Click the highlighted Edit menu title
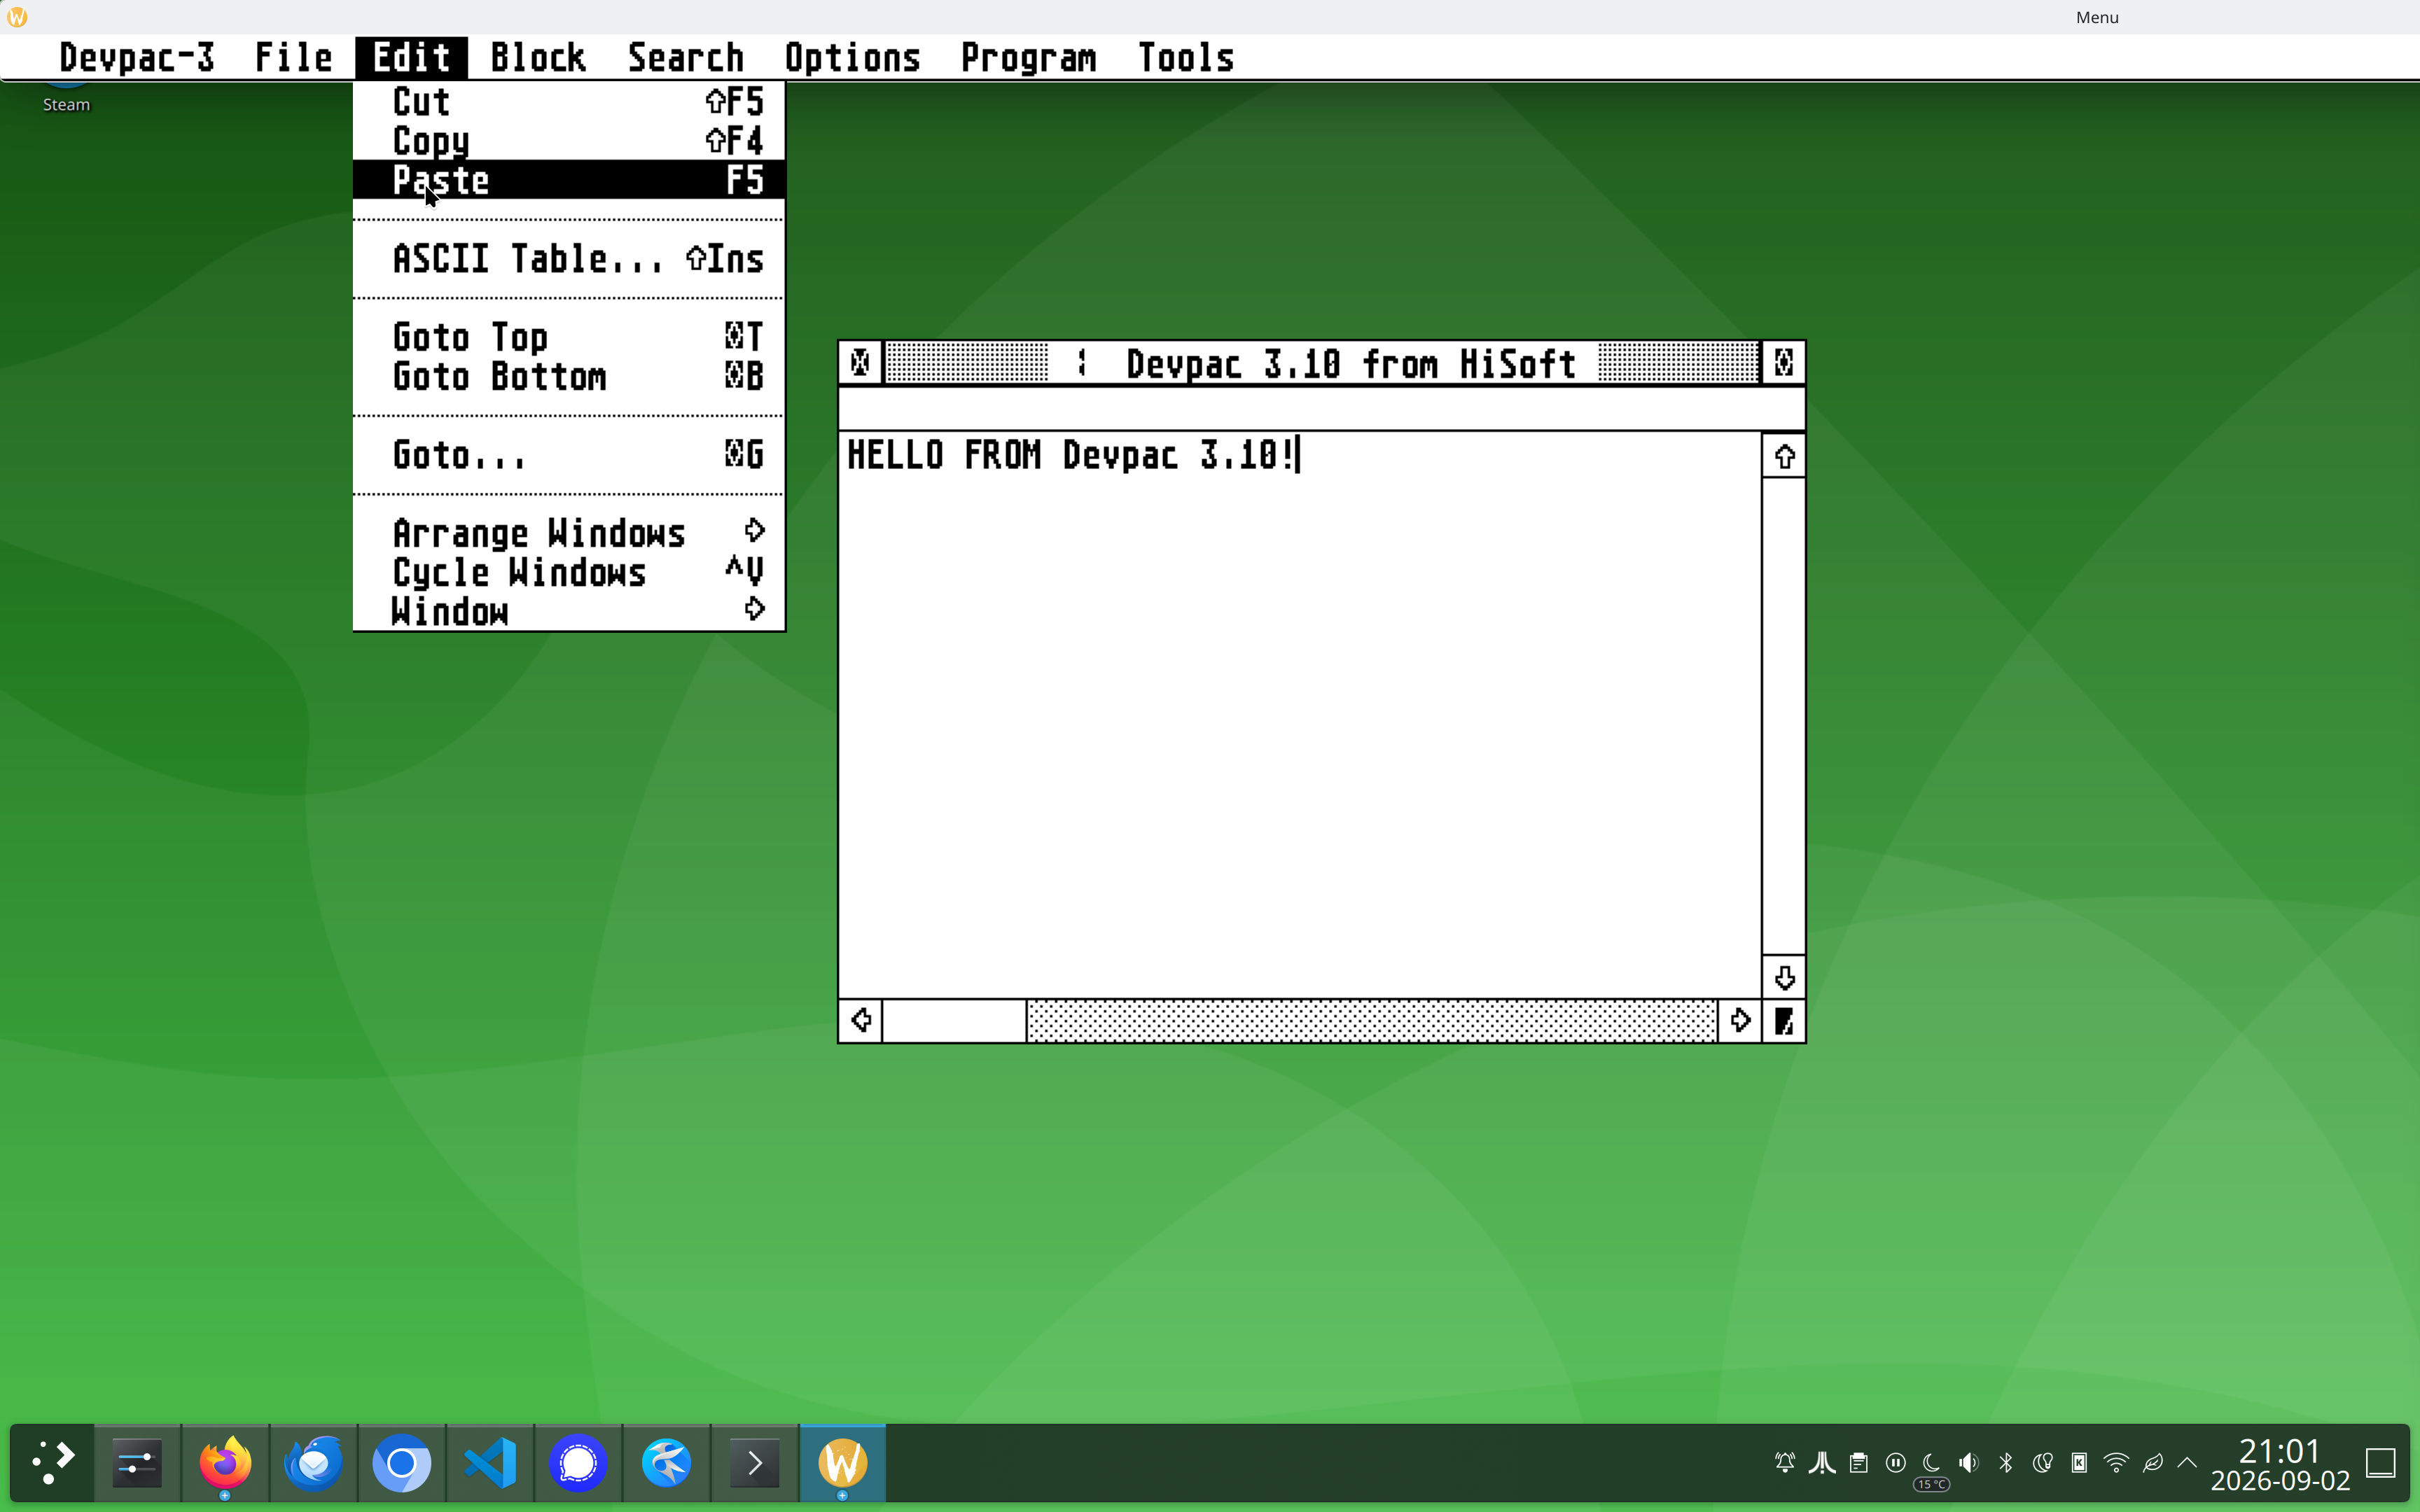2420x1512 pixels. tap(411, 58)
